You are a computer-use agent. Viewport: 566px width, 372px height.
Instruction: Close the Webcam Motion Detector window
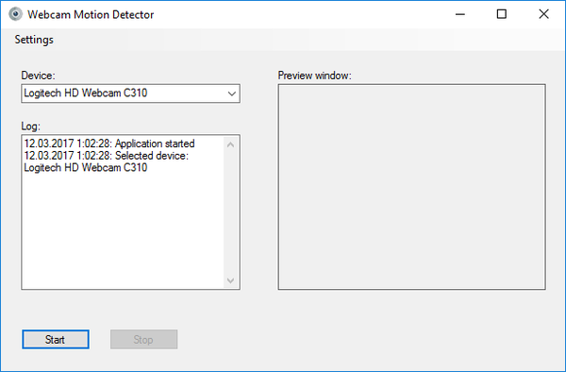point(543,14)
